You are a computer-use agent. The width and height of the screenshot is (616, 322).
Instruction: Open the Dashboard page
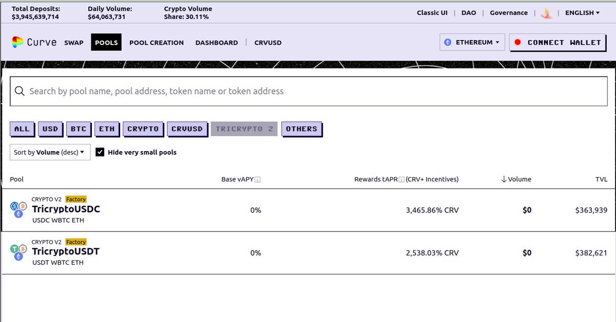217,42
